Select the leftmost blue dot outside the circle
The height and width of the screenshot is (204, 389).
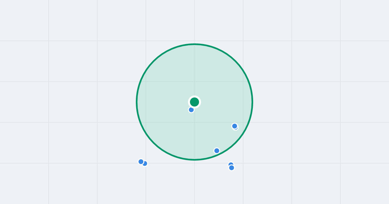click(141, 162)
